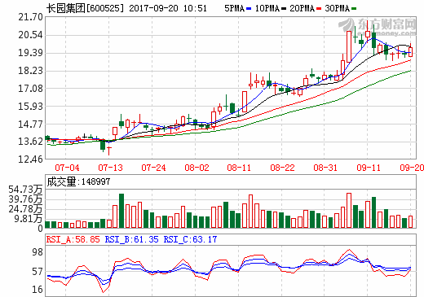Click the 18.23 price axis label
Viewport: 424px width, 297px height.
tap(30, 71)
